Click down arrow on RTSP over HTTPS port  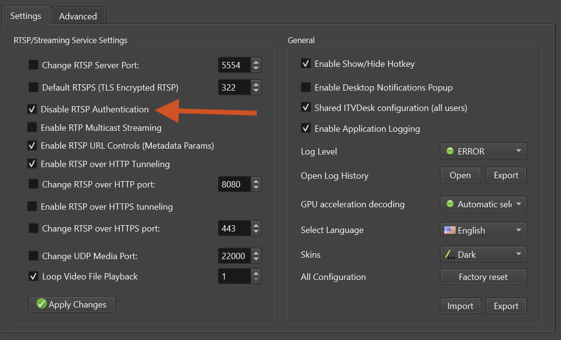coord(256,232)
